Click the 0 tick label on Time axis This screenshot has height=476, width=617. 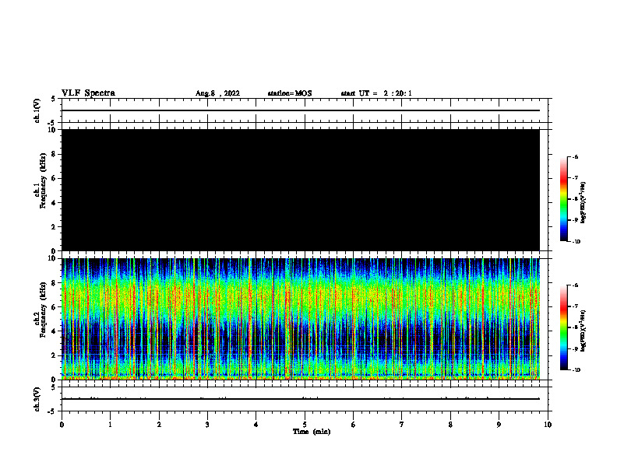click(62, 425)
